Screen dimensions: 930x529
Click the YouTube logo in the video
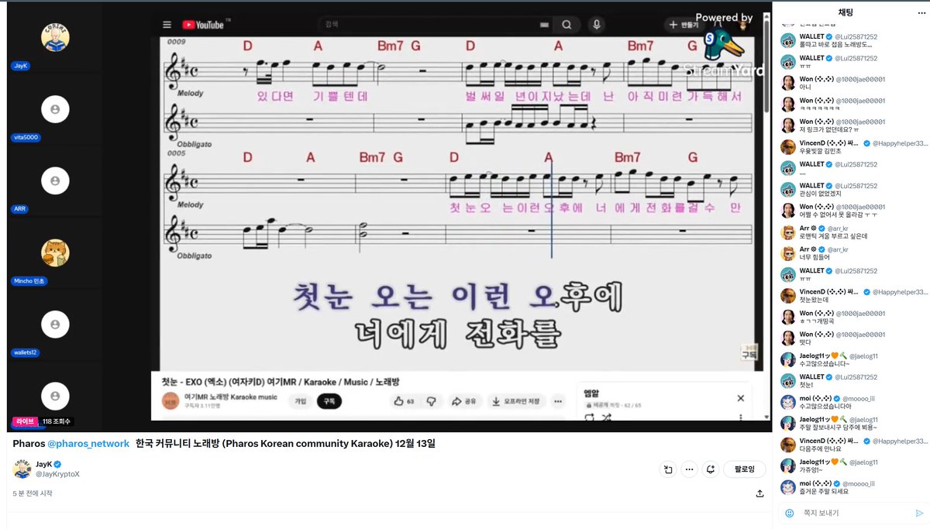(x=202, y=25)
